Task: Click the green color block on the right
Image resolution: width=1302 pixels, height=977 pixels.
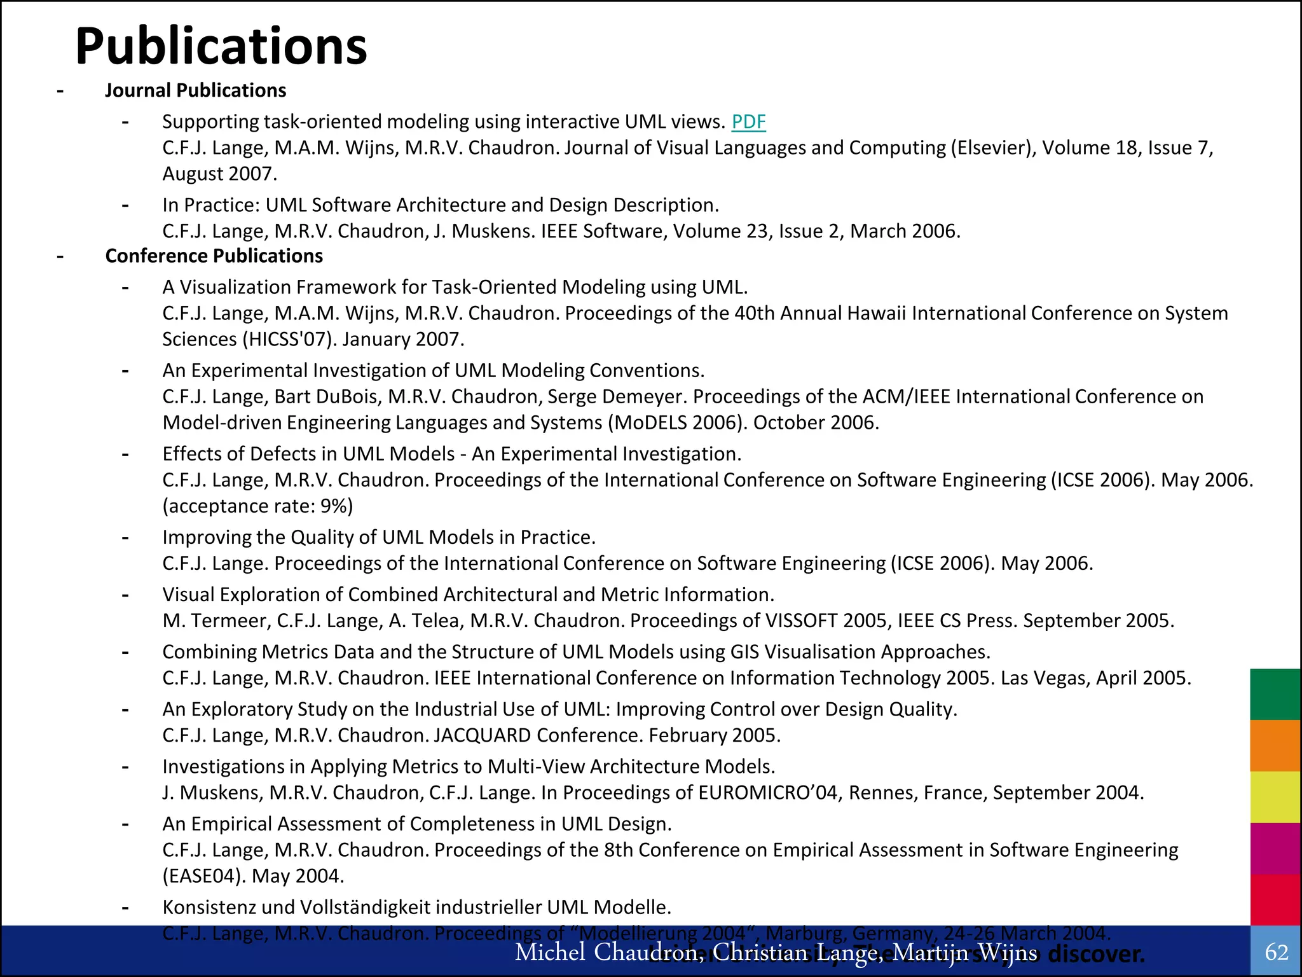Action: [x=1275, y=694]
